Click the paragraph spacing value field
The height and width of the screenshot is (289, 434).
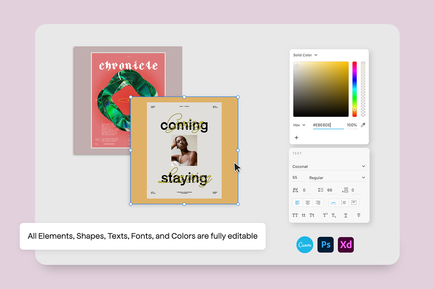356,190
